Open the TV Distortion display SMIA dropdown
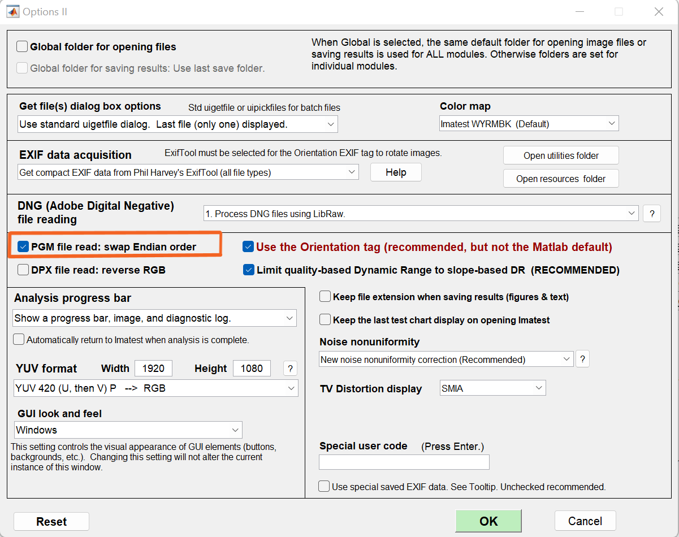This screenshot has width=679, height=537. [x=492, y=388]
